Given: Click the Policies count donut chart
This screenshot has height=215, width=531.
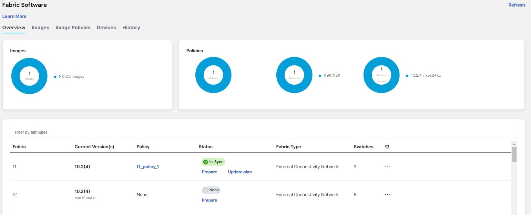Looking at the screenshot, I should point(213,75).
